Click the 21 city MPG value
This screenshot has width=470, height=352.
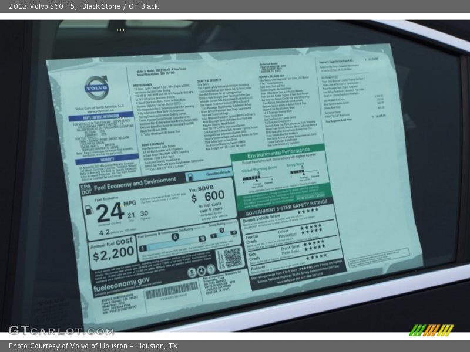[x=131, y=216]
